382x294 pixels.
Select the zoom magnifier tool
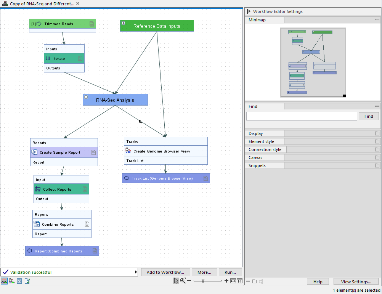pyautogui.click(x=183, y=280)
